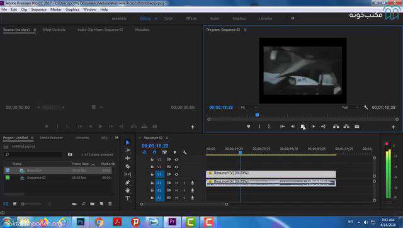The image size is (403, 228).
Task: Open the Sequence menu
Action: point(38,9)
